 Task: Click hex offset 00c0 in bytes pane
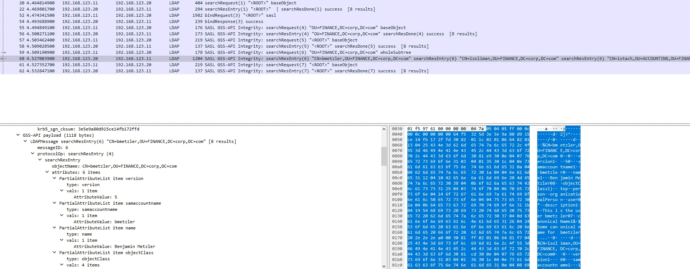[397, 178]
